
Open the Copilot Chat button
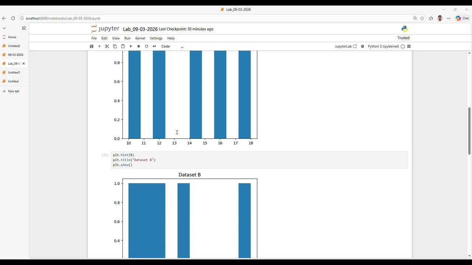coord(462,18)
